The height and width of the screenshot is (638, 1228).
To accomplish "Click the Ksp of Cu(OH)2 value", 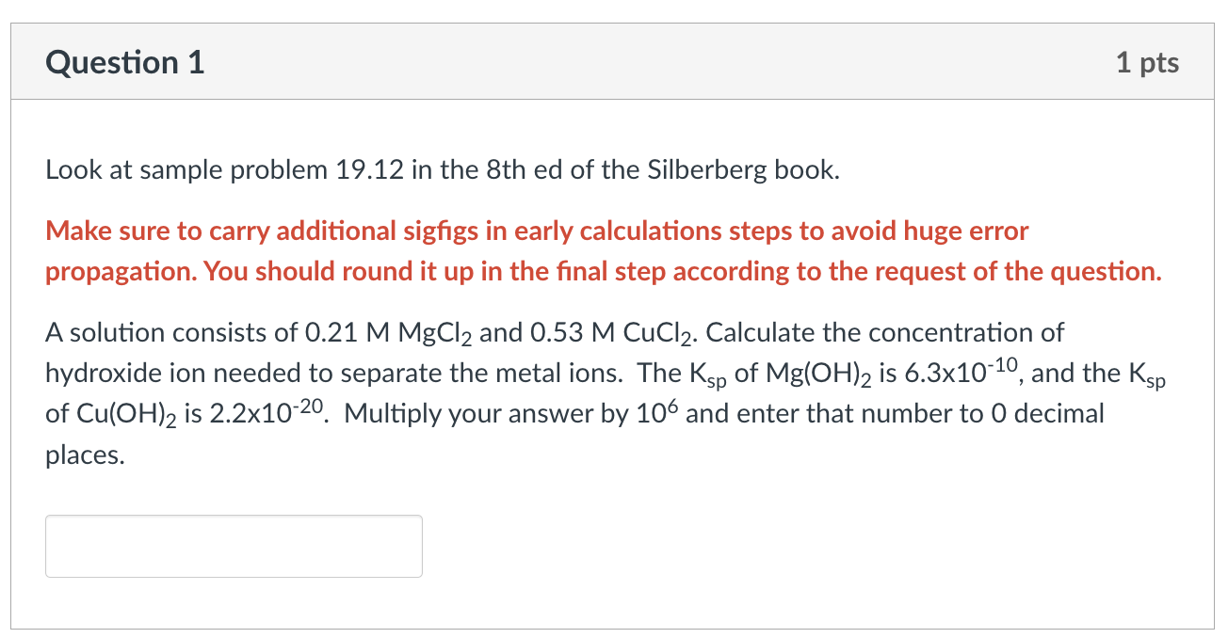I will pos(265,412).
